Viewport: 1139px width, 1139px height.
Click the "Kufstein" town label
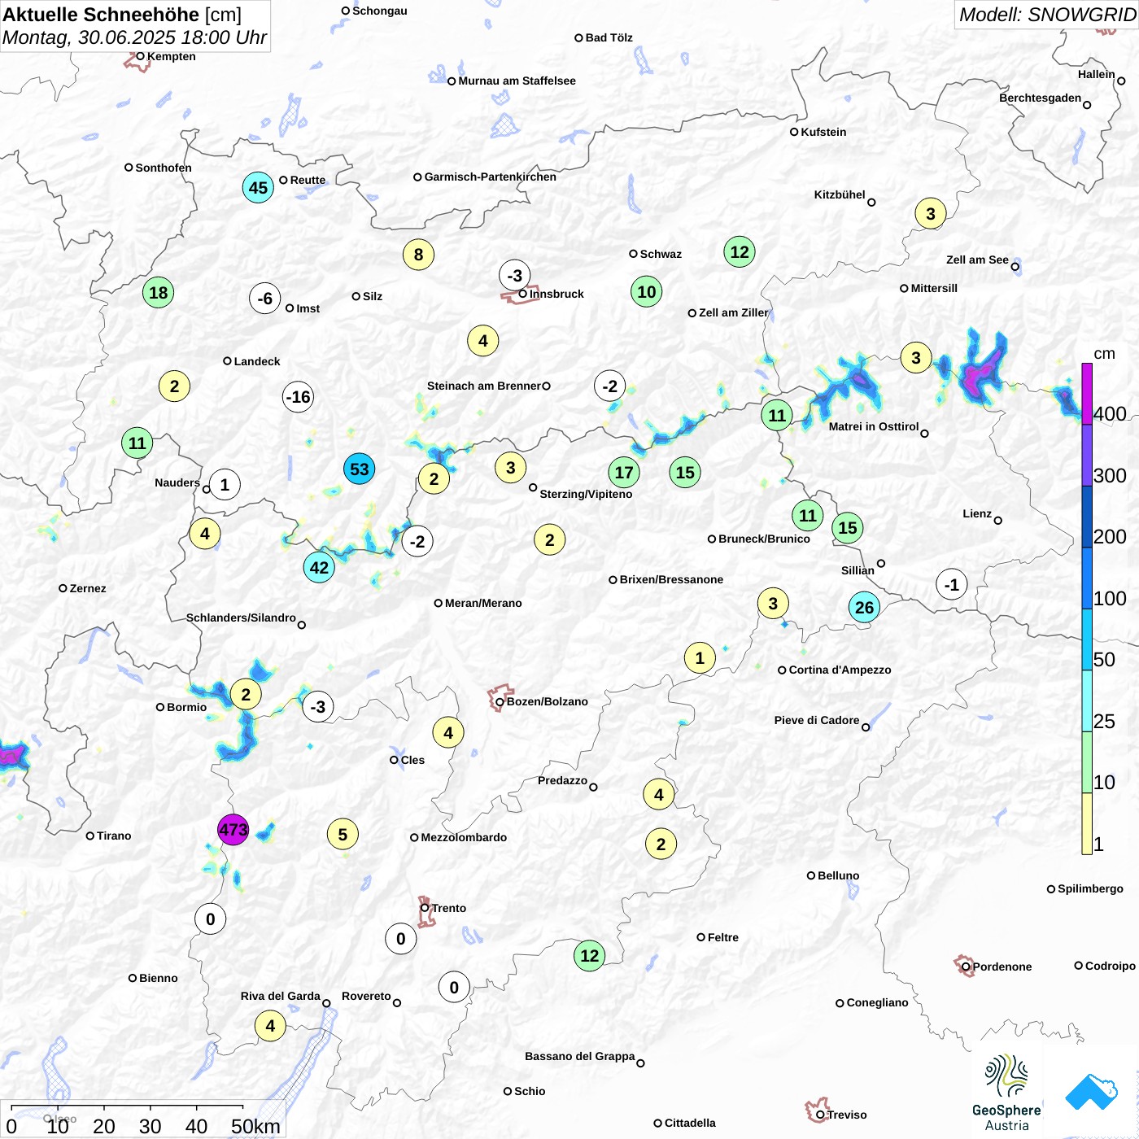pos(823,132)
